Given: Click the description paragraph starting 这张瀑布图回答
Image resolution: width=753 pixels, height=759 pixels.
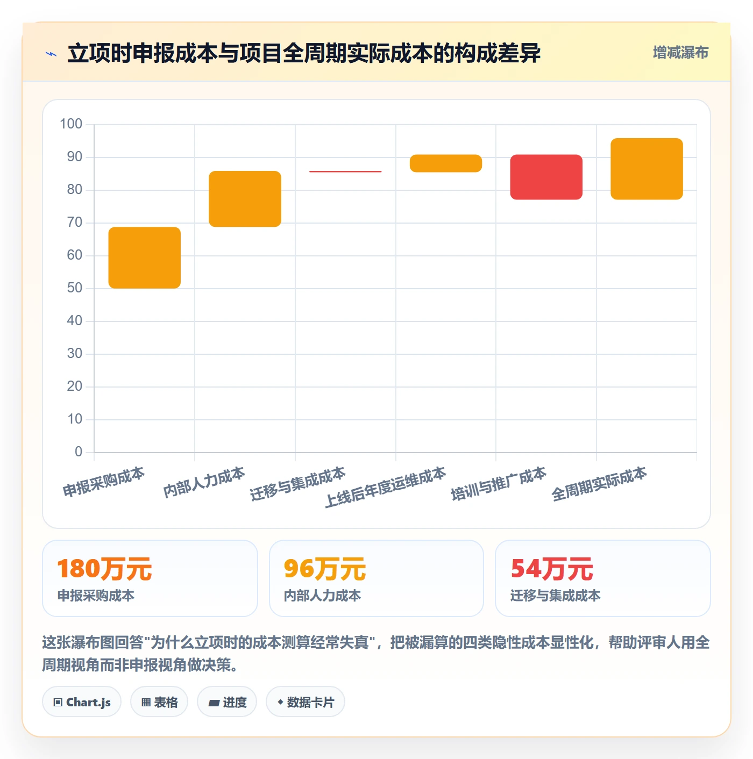Looking at the screenshot, I should 376,654.
